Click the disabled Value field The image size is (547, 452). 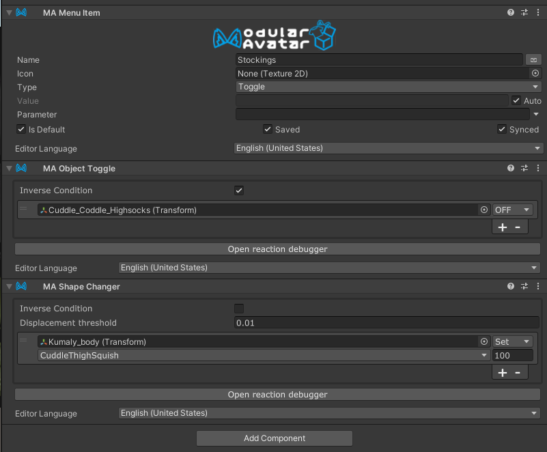(x=372, y=100)
